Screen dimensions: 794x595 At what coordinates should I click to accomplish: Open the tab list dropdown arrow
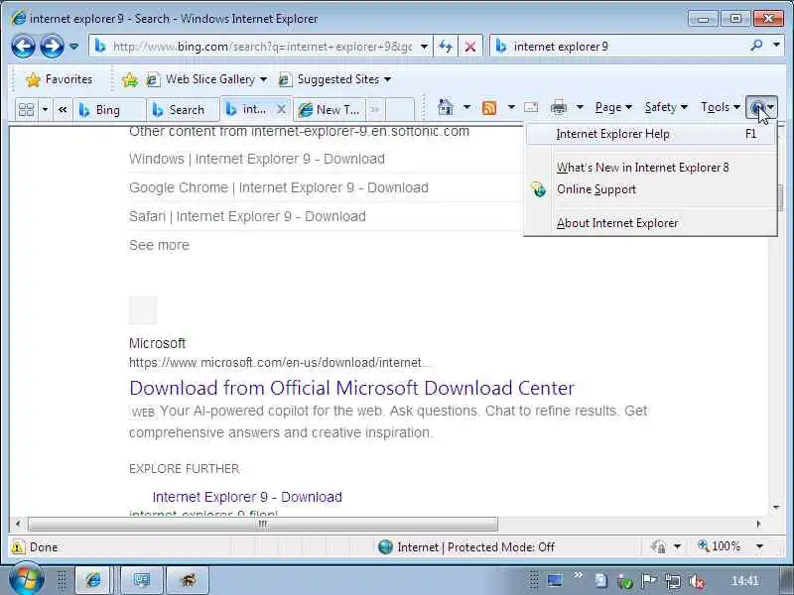(45, 109)
